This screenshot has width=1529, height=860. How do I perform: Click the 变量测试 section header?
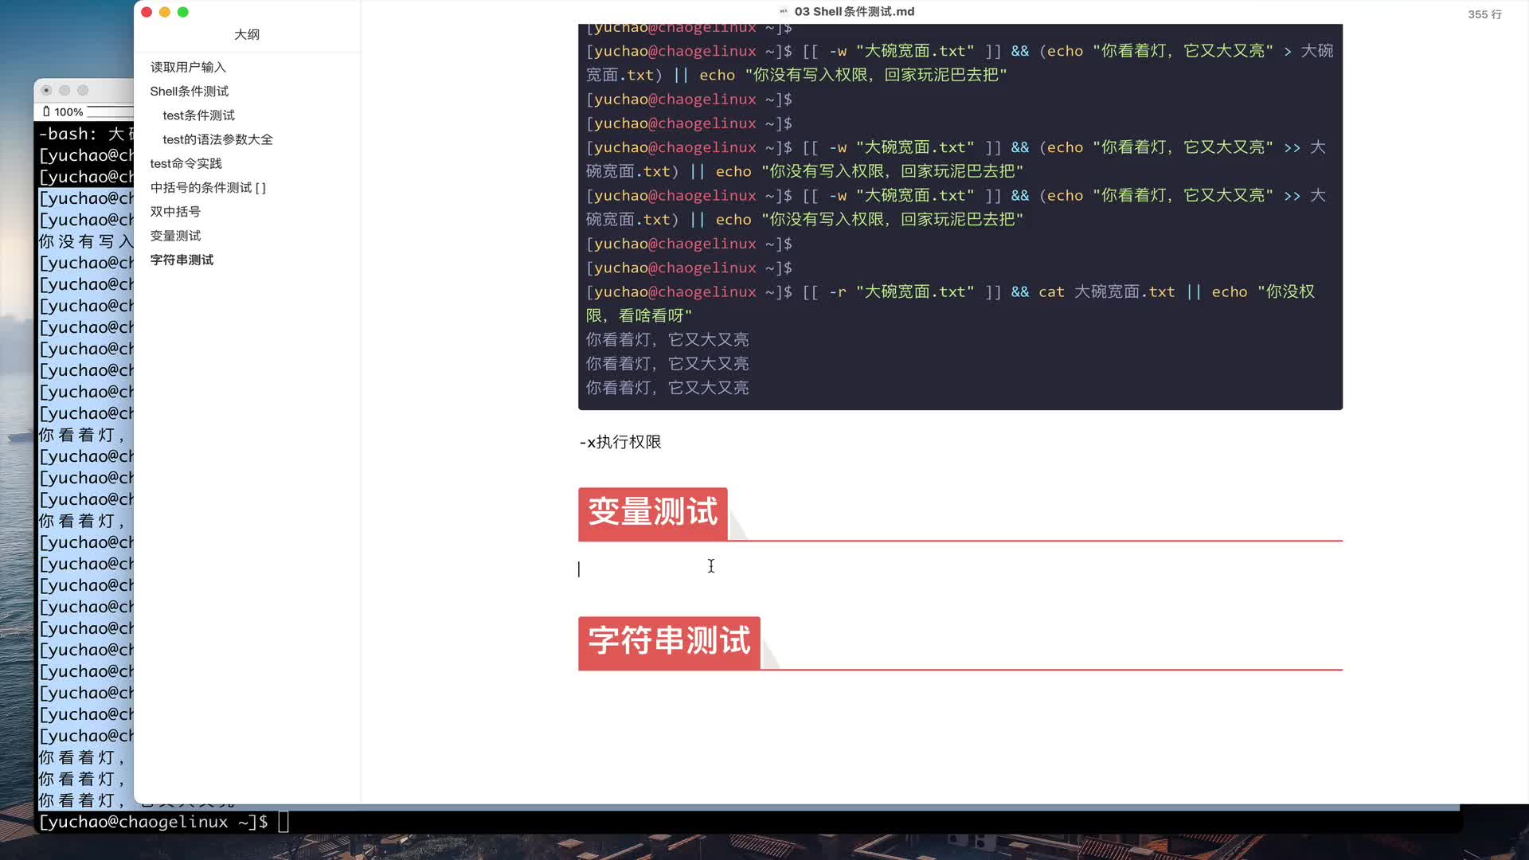tap(653, 514)
